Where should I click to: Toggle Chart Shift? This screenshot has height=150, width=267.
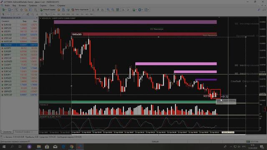tap(128, 10)
